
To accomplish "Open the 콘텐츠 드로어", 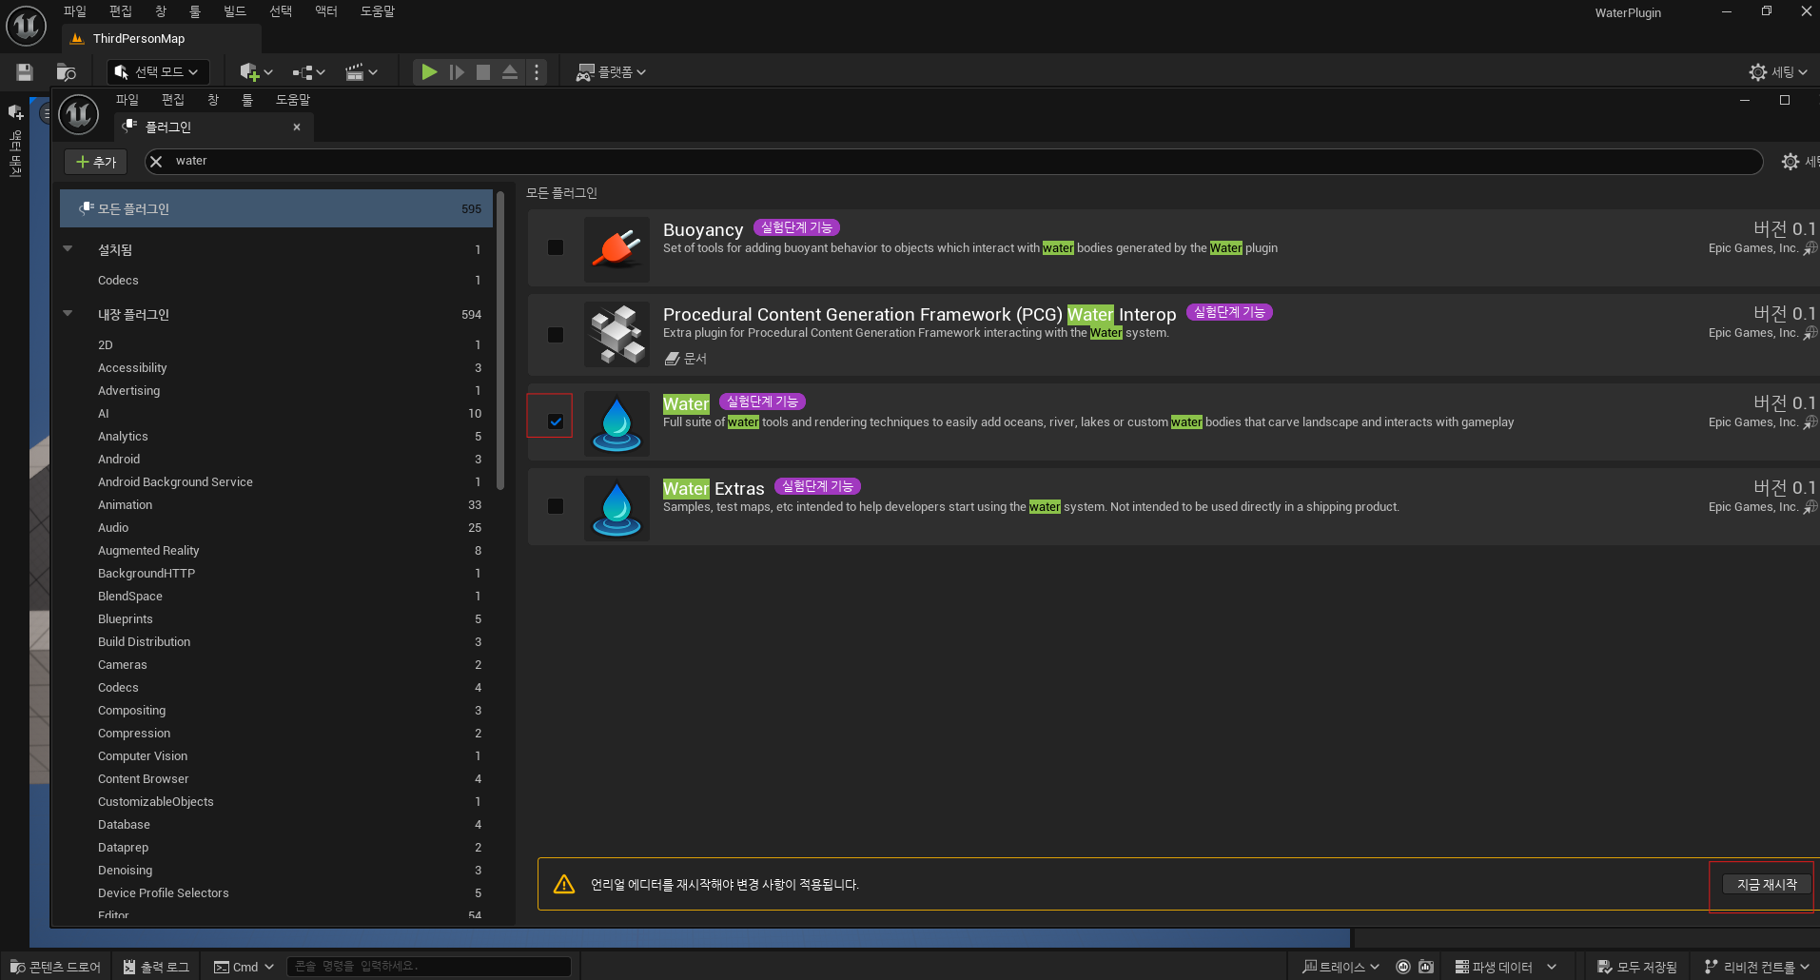I will pyautogui.click(x=55, y=967).
